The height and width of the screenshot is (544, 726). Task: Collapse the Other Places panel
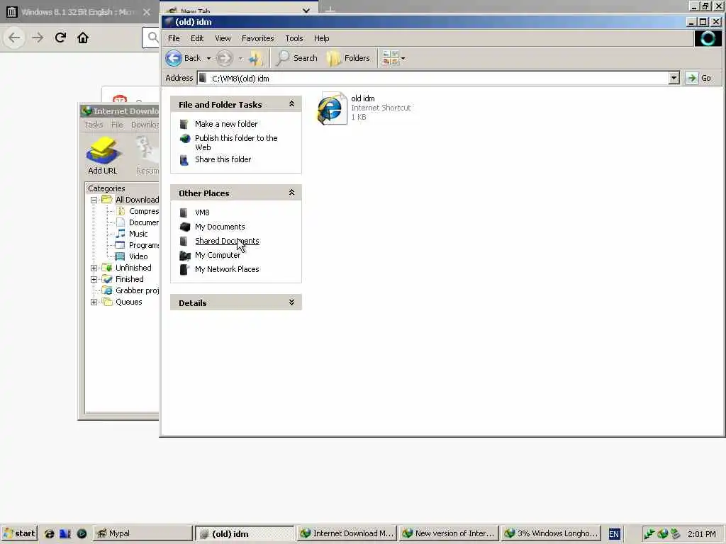point(291,193)
